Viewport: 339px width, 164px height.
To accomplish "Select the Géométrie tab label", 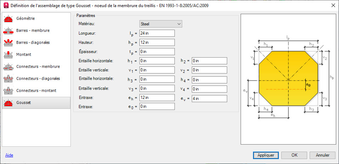I will (25, 18).
